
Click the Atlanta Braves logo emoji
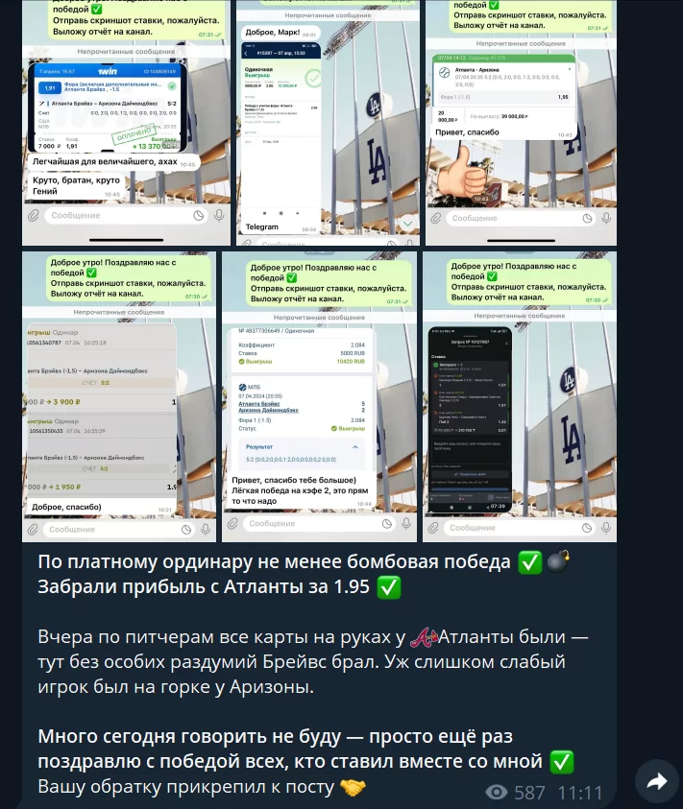pos(424,637)
